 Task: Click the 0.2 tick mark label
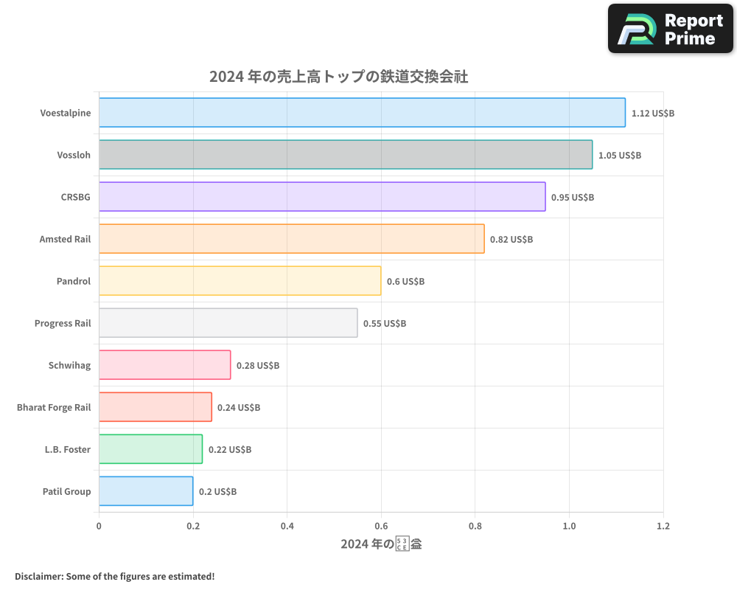[x=192, y=527]
